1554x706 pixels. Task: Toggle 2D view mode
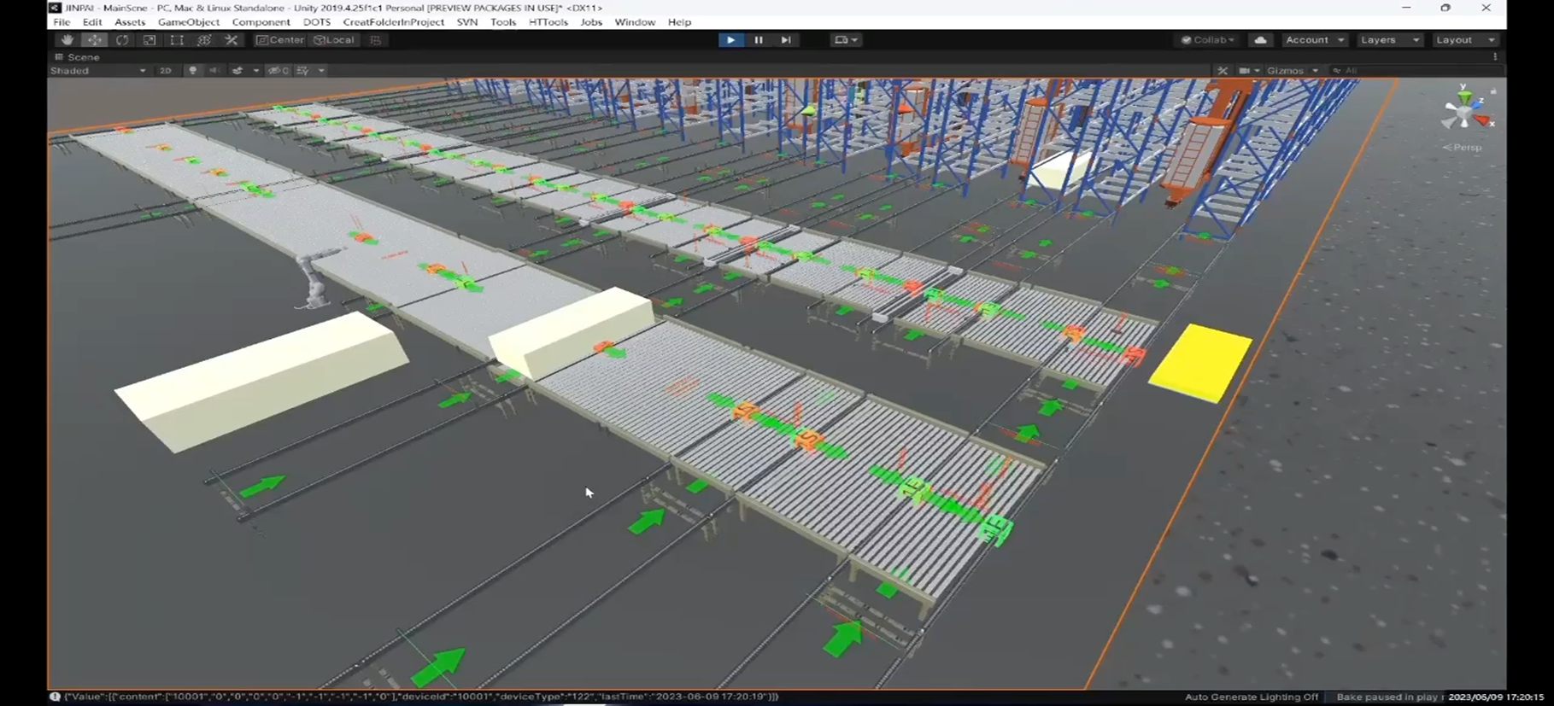coord(166,71)
